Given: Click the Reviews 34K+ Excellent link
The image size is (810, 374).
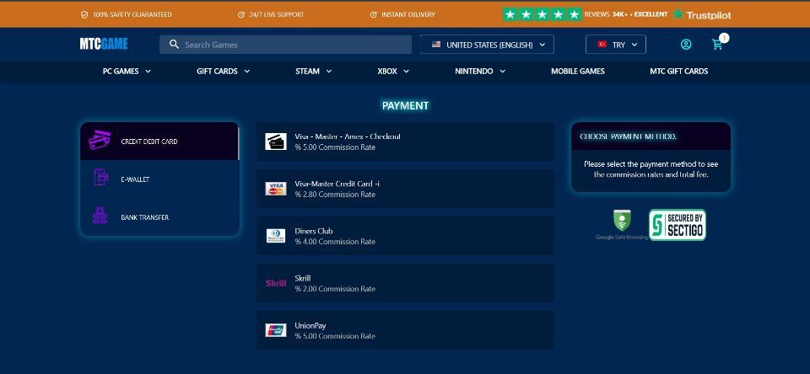Looking at the screenshot, I should (x=625, y=14).
